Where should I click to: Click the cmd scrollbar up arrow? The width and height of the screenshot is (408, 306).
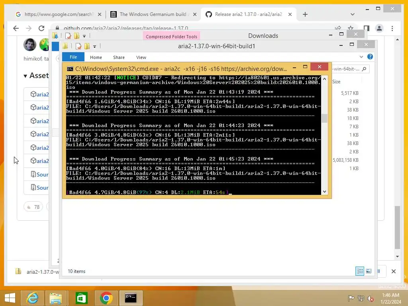[x=324, y=78]
